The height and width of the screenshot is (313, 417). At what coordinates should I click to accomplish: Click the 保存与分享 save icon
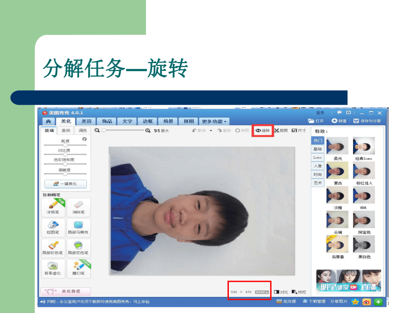367,121
